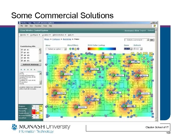
Task: Open the View 'Select an option' dropdown
Action: pyautogui.click(x=56, y=49)
